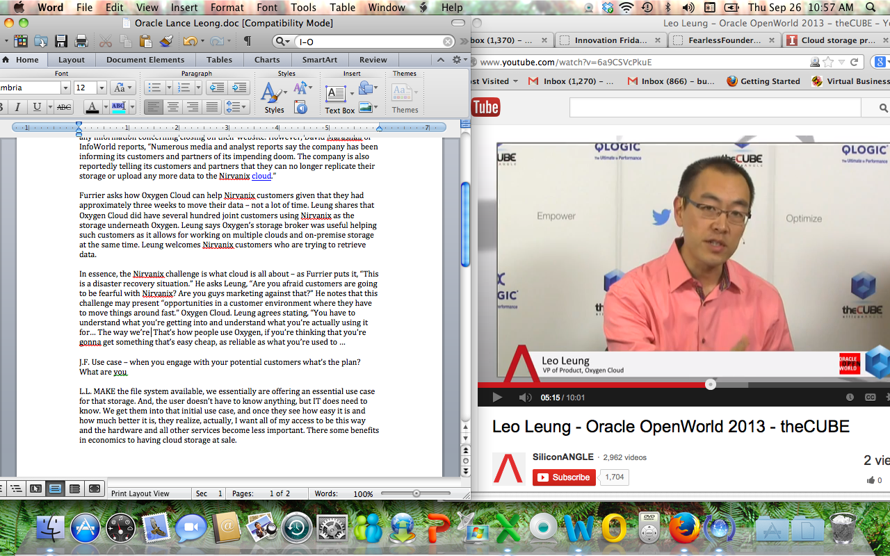Open the Getting Started bookmark
The width and height of the screenshot is (890, 556).
(x=763, y=81)
